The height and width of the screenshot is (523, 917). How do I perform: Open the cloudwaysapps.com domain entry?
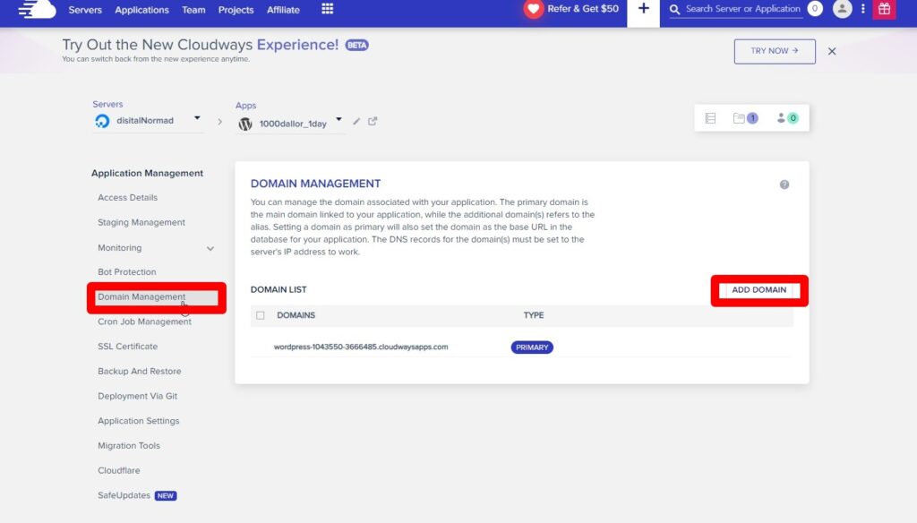coord(361,347)
